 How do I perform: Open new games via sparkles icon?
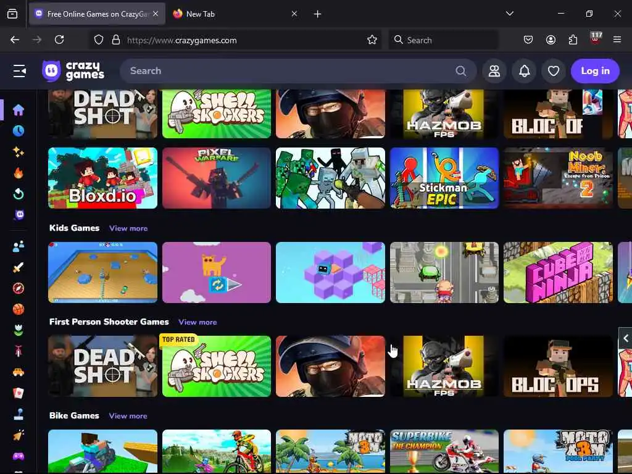point(19,152)
